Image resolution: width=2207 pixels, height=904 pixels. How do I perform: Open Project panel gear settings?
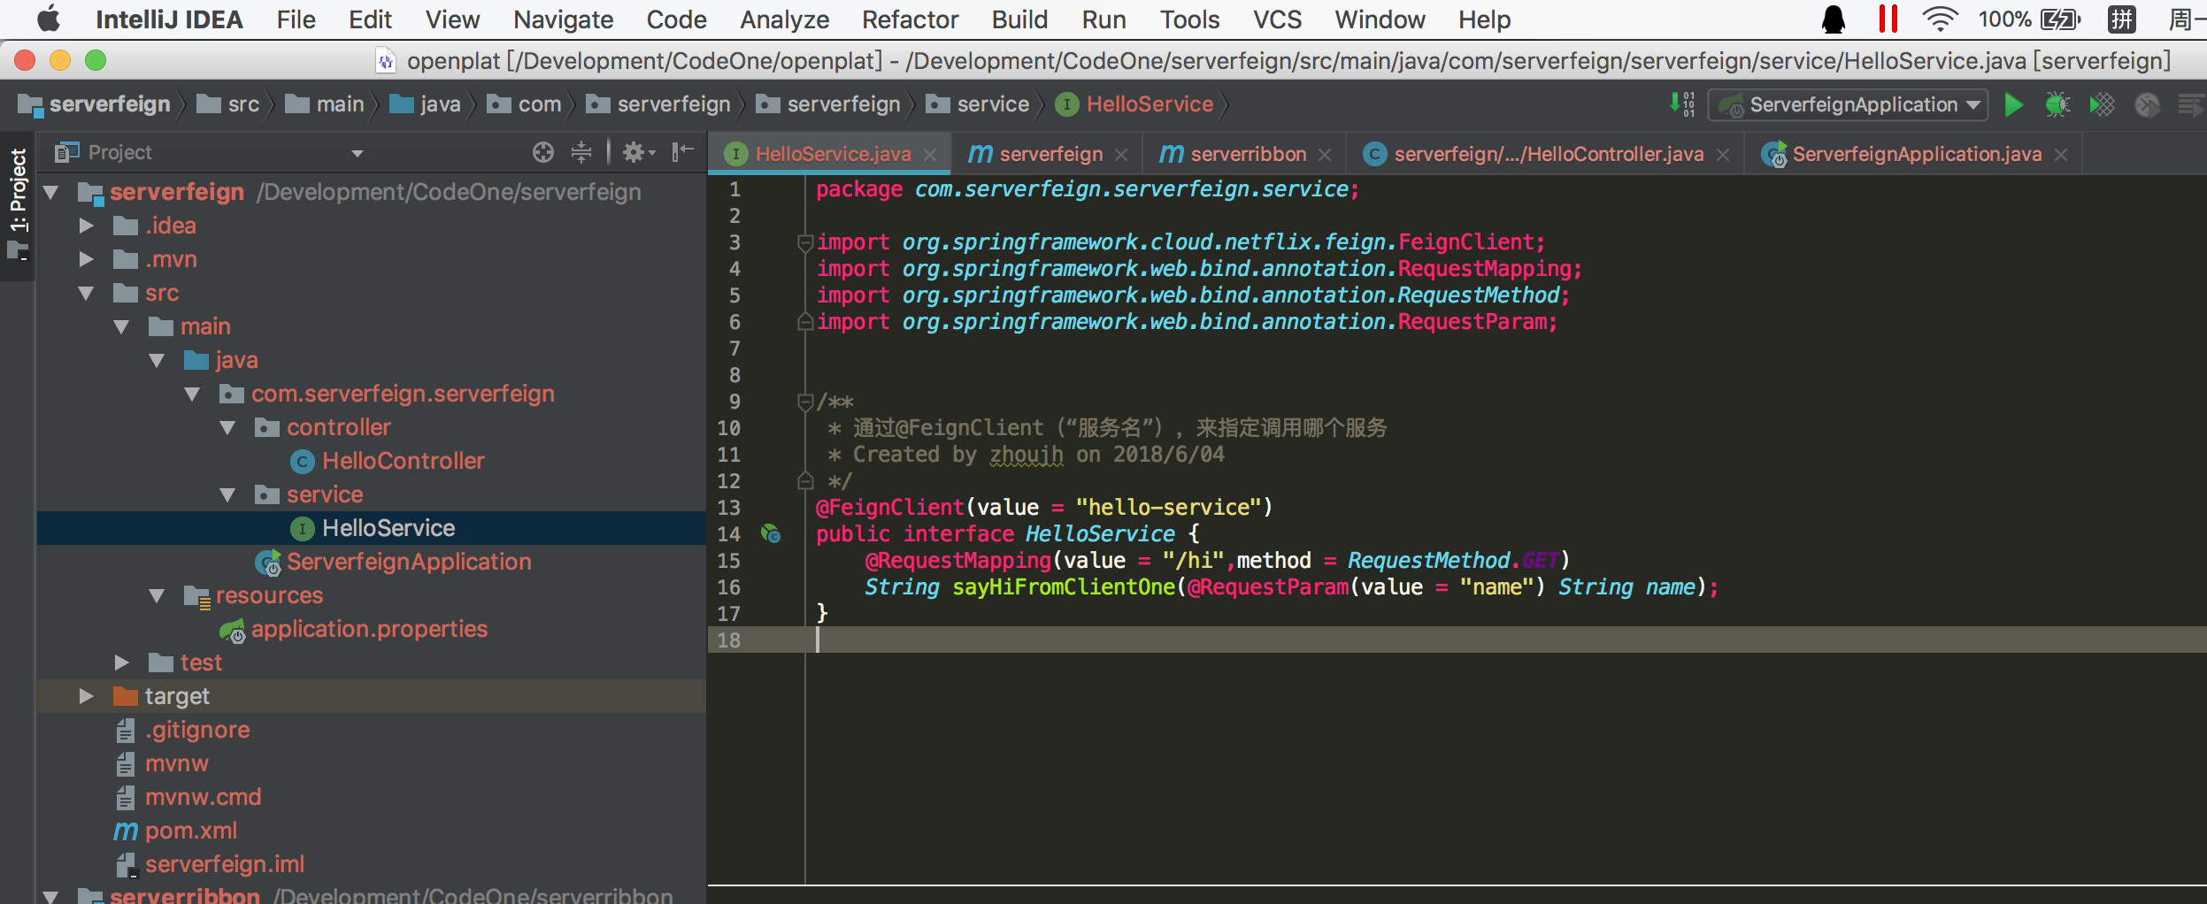click(638, 152)
